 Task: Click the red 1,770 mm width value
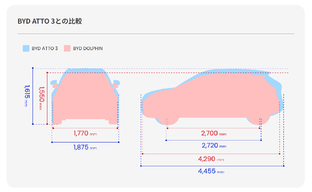point(85,133)
